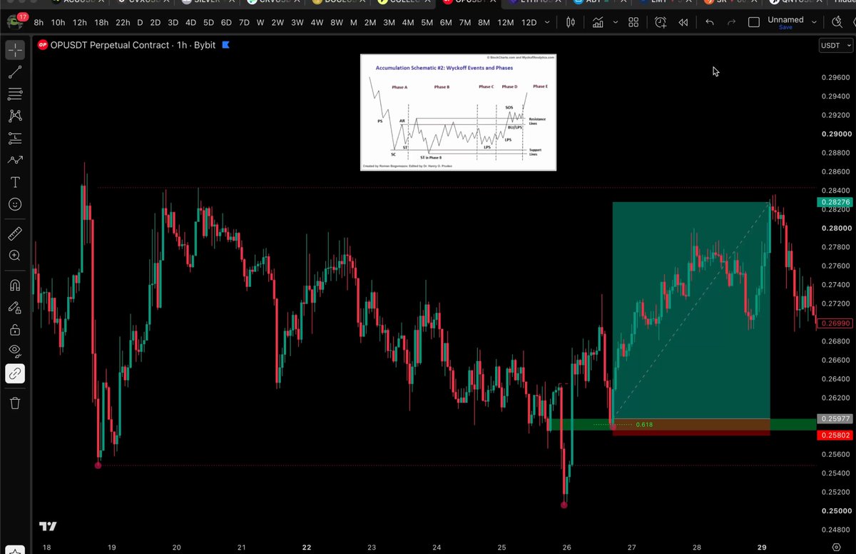The width and height of the screenshot is (856, 554).
Task: Click the 0.618 Fibonacci level label
Action: [644, 425]
